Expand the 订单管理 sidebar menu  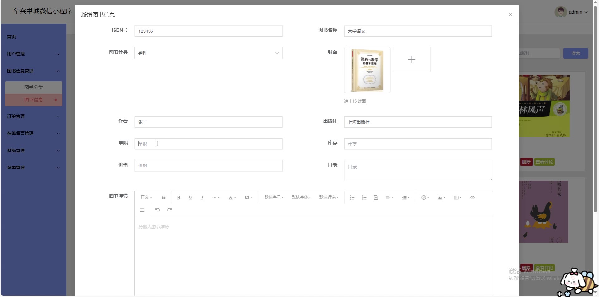(x=33, y=116)
